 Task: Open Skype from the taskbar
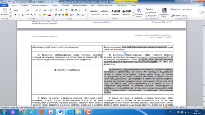[x=70, y=112]
